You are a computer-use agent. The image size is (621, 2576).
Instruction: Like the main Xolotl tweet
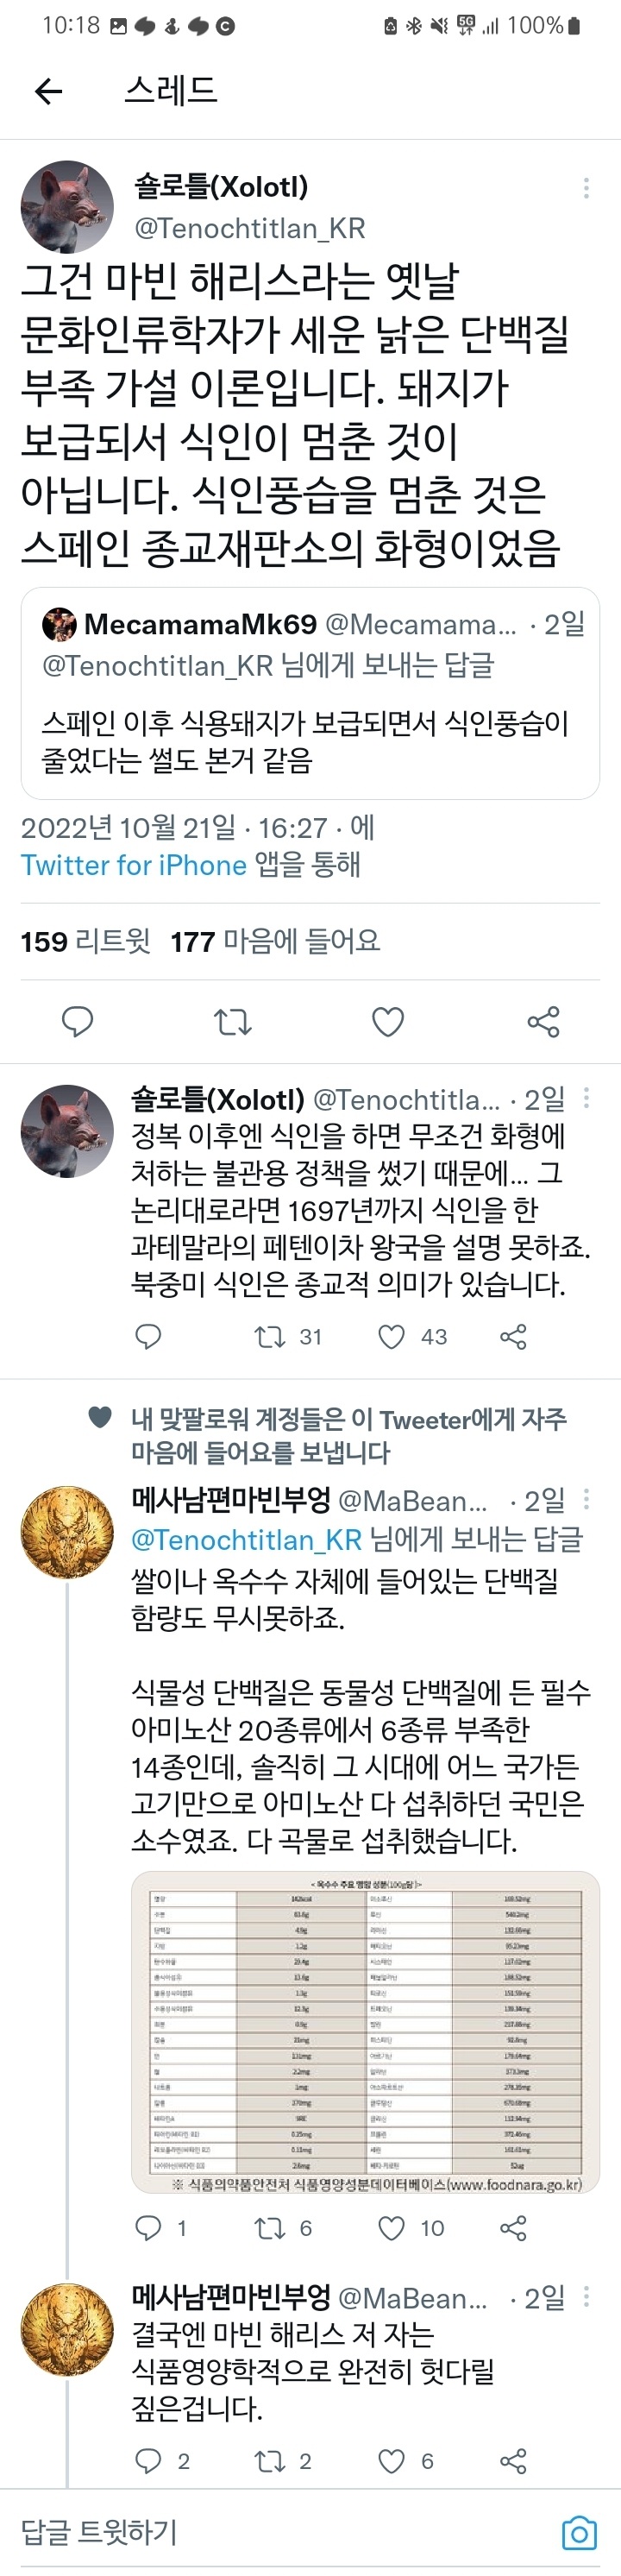[x=388, y=1021]
